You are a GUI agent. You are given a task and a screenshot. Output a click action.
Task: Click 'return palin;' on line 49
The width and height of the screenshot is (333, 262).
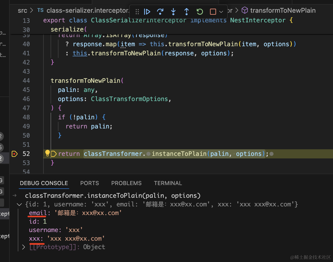(89, 126)
